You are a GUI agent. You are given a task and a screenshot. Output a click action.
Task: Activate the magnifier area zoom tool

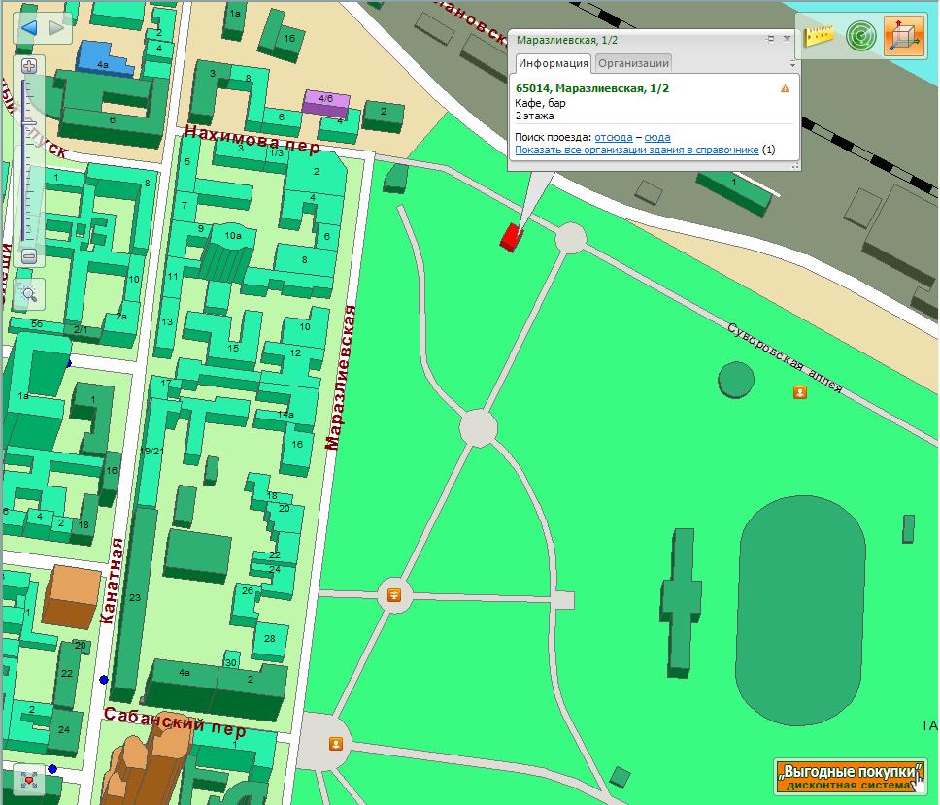(x=29, y=292)
